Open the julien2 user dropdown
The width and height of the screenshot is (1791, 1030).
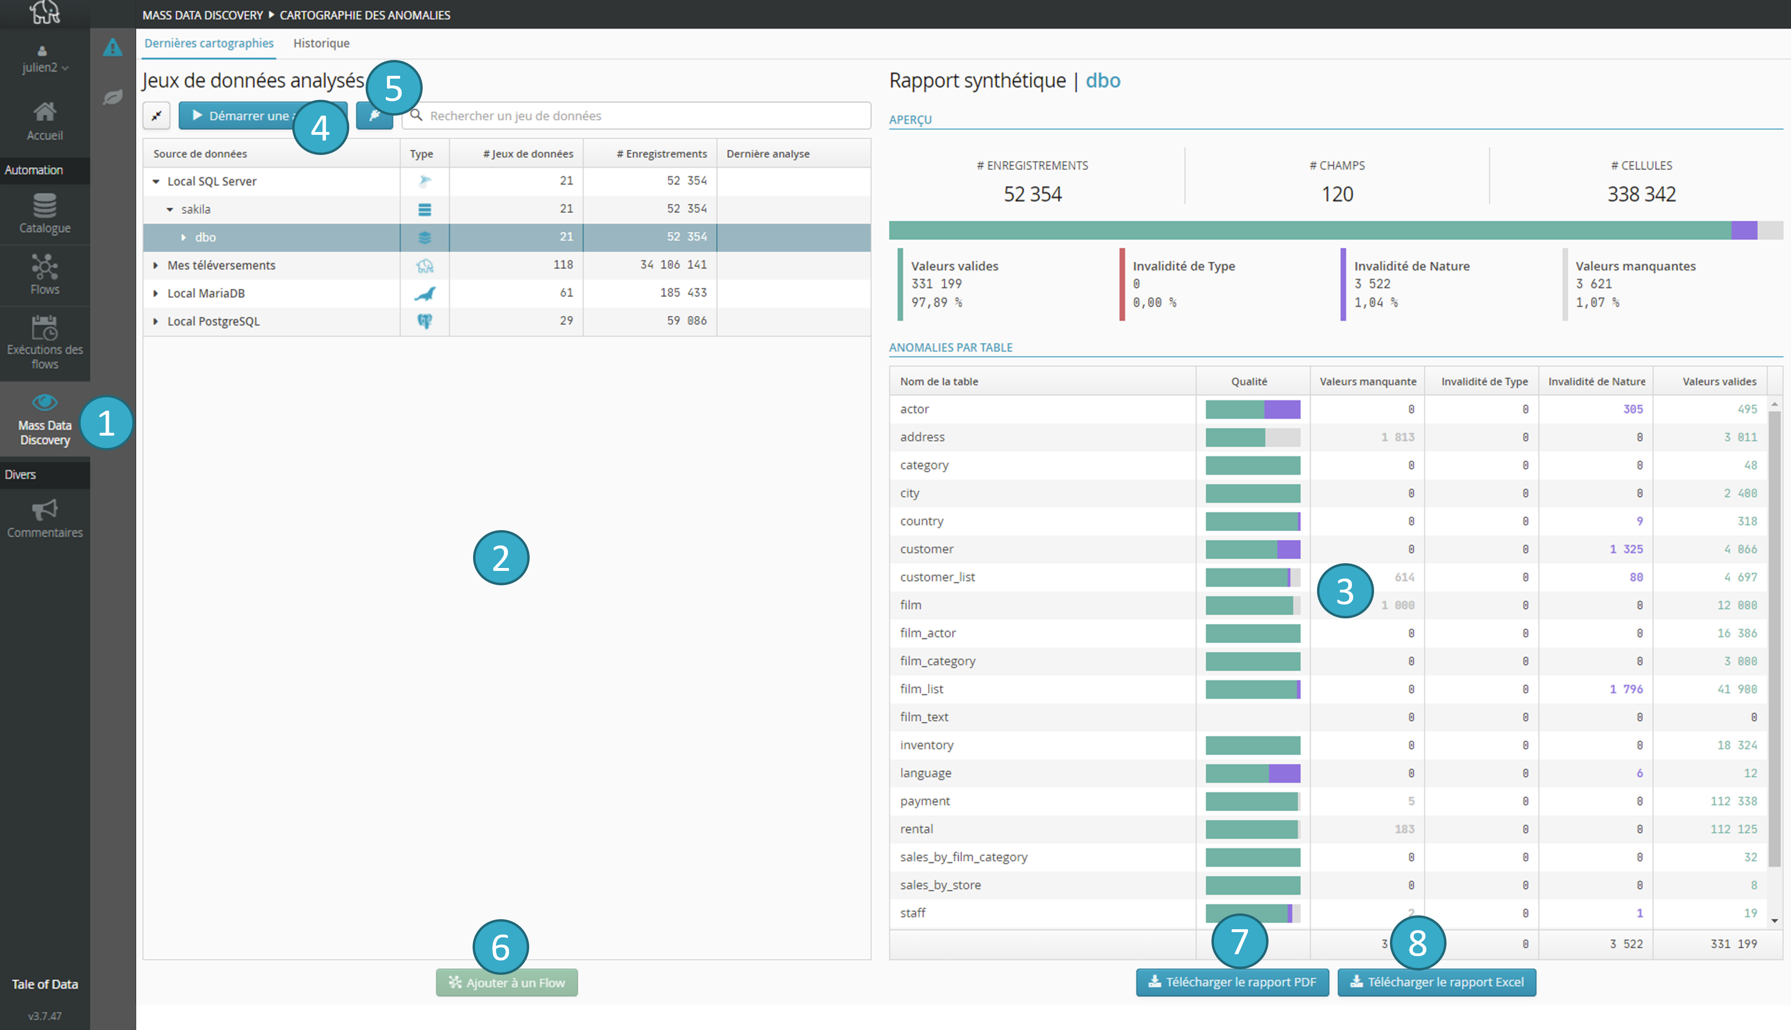(45, 67)
